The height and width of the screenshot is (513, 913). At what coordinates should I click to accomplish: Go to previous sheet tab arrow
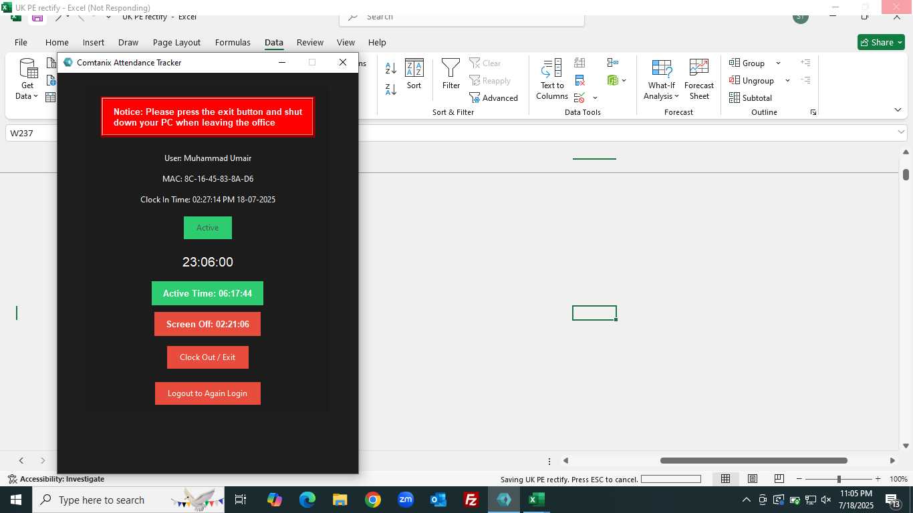[21, 460]
